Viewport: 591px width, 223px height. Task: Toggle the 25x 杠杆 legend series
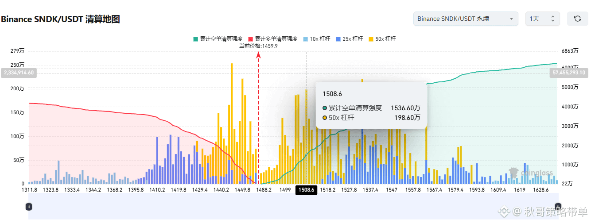[350, 39]
